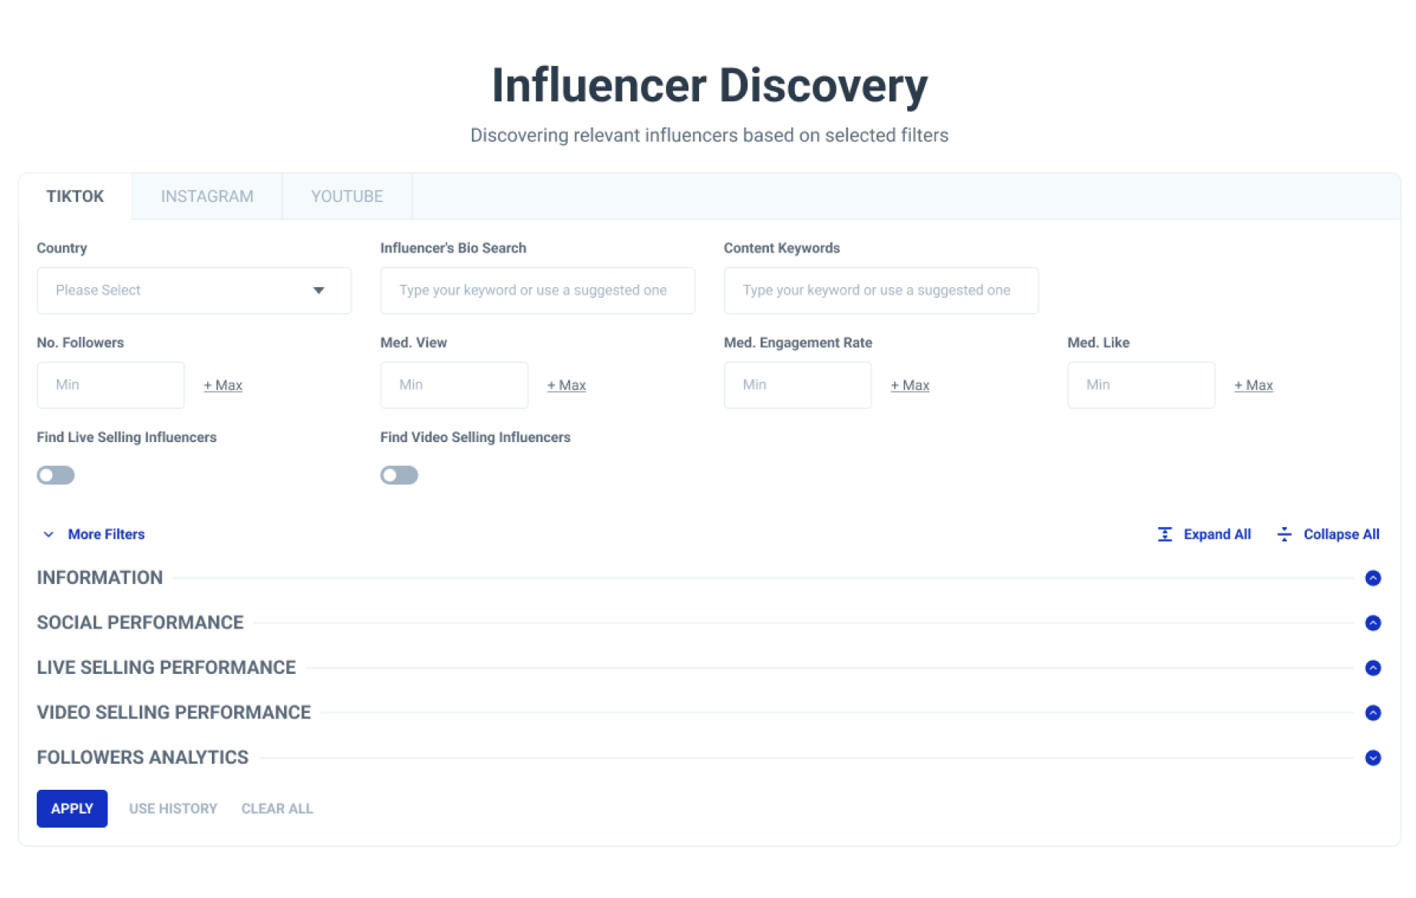This screenshot has width=1416, height=898.
Task: Open the Country dropdown
Action: click(x=193, y=290)
